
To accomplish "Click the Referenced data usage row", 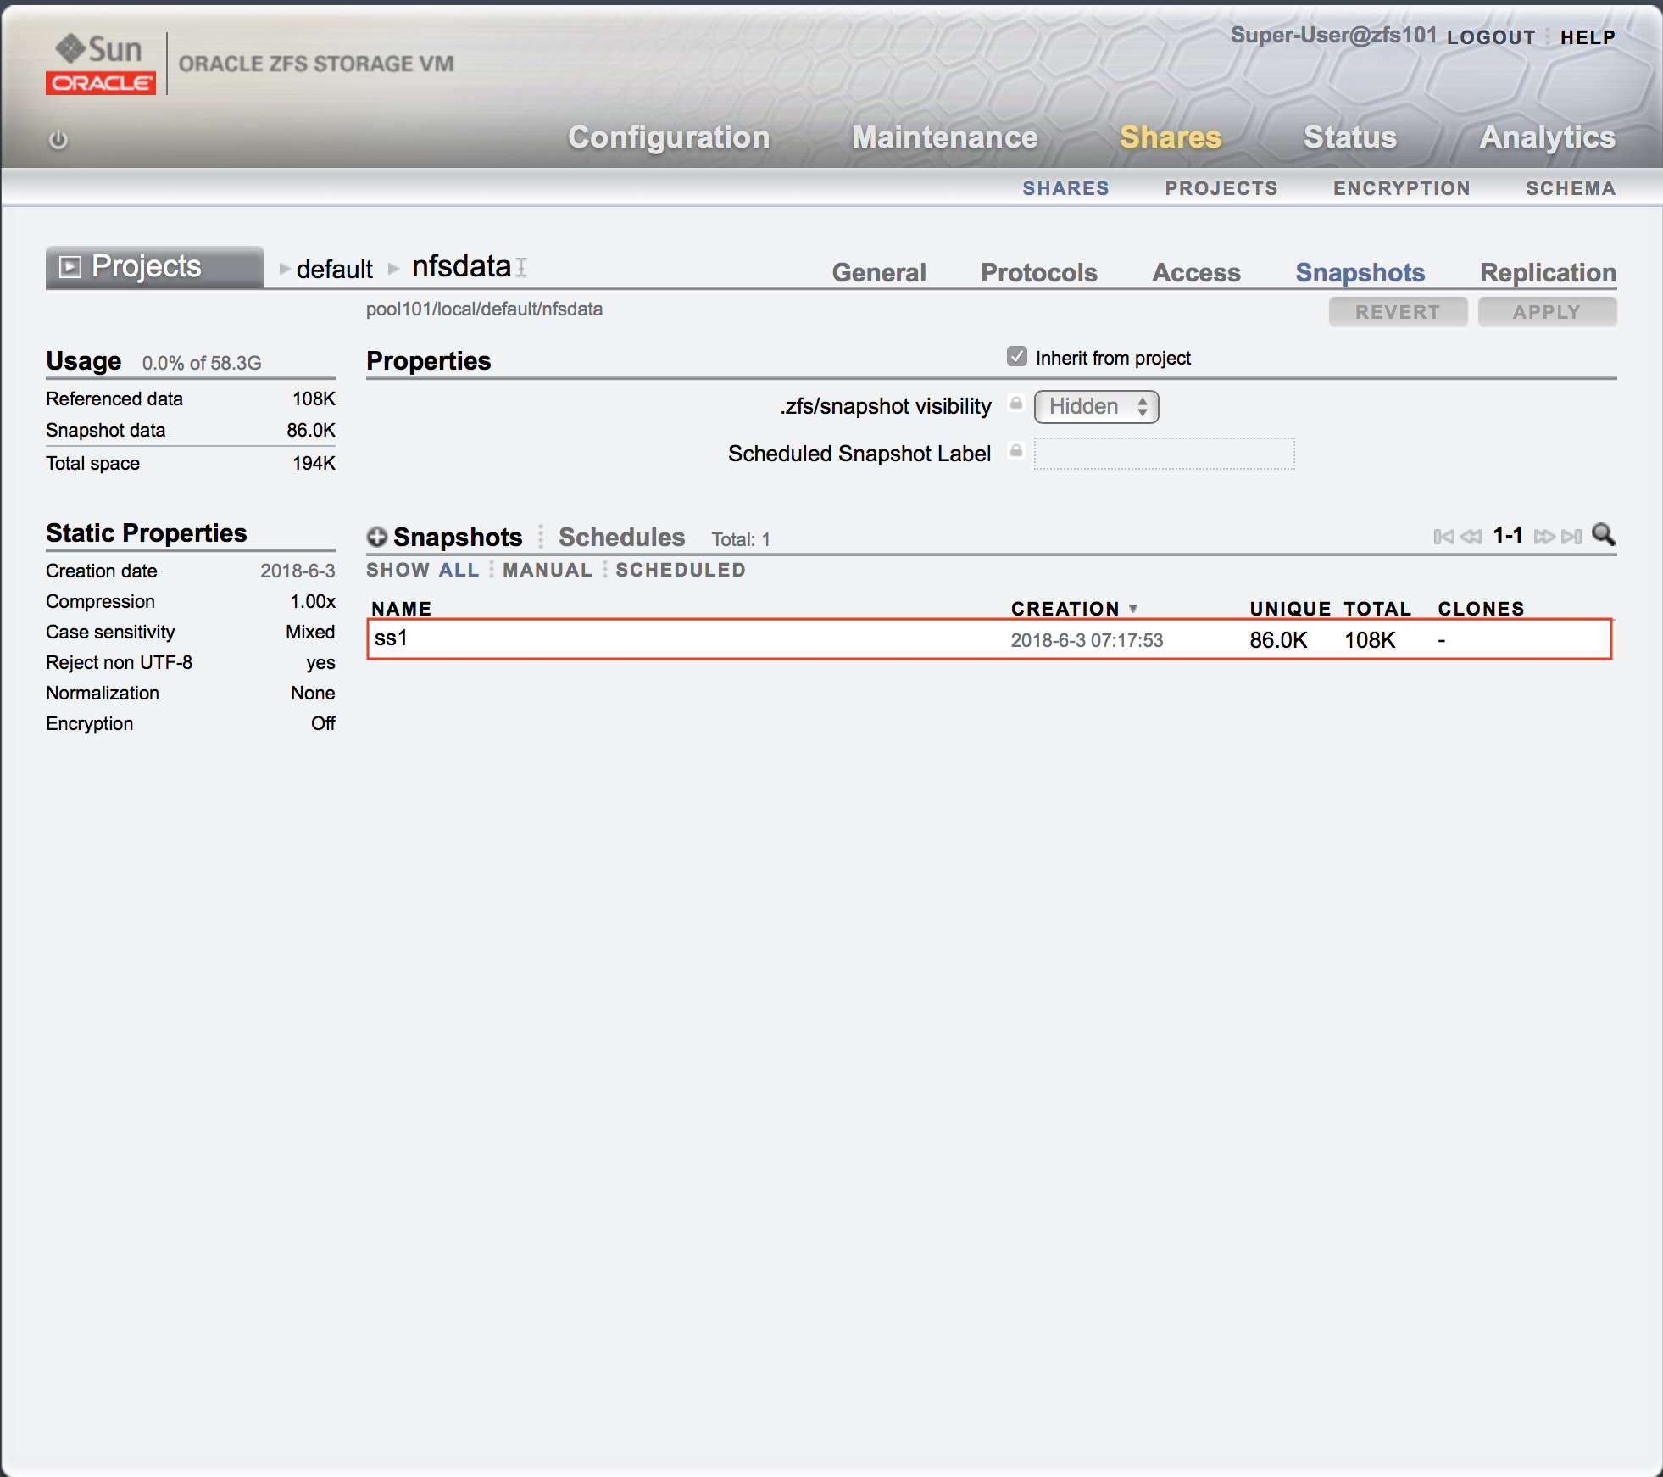I will pos(191,399).
